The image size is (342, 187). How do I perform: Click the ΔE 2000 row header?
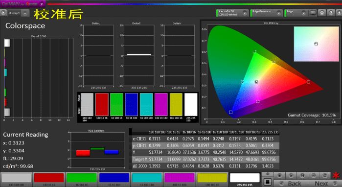tap(139, 166)
